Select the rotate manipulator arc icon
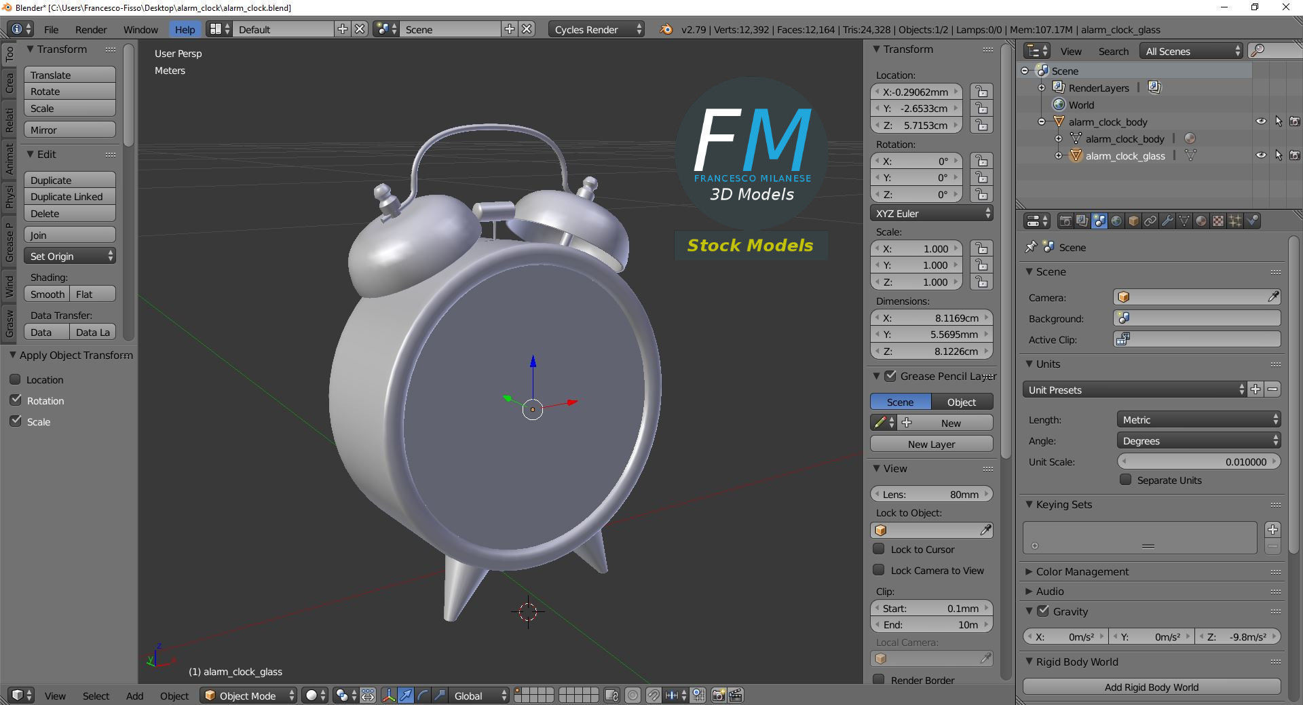Viewport: 1303px width, 705px height. coord(423,696)
